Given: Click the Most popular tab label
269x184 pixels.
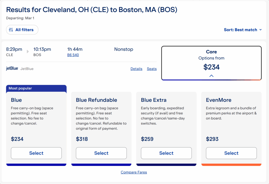Looking at the screenshot, I should click(x=20, y=88).
